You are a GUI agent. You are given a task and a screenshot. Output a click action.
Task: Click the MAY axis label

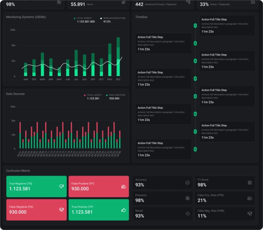click(x=59, y=79)
